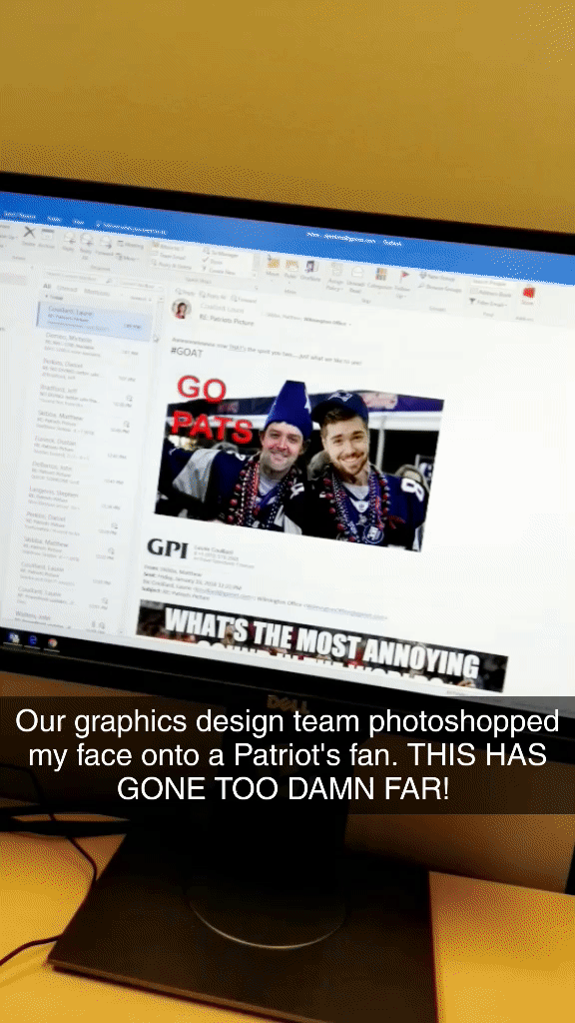575x1023 pixels.
Task: Open email from DeBarros, John
Action: point(77,473)
